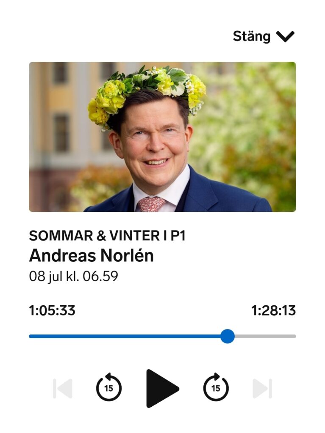Screen dimensions: 325x433
Task: Start playback with the large play button
Action: [161, 388]
